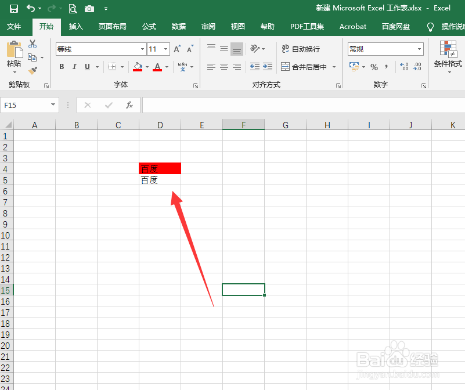Click the camera screenshot icon
The width and height of the screenshot is (465, 390).
pyautogui.click(x=89, y=9)
